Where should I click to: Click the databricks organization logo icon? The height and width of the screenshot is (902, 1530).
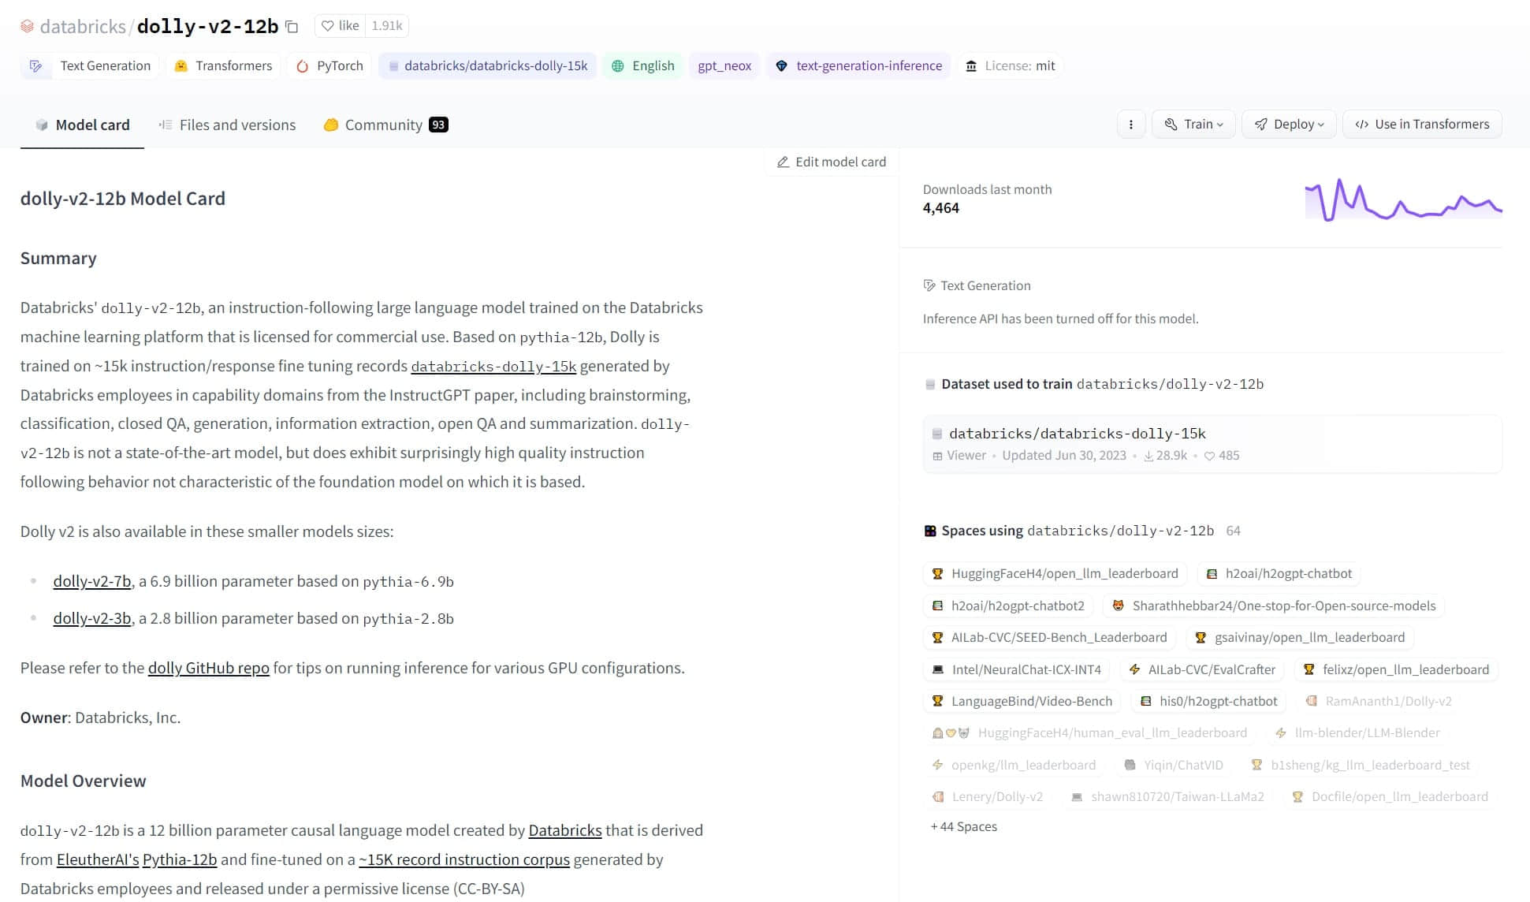(27, 27)
